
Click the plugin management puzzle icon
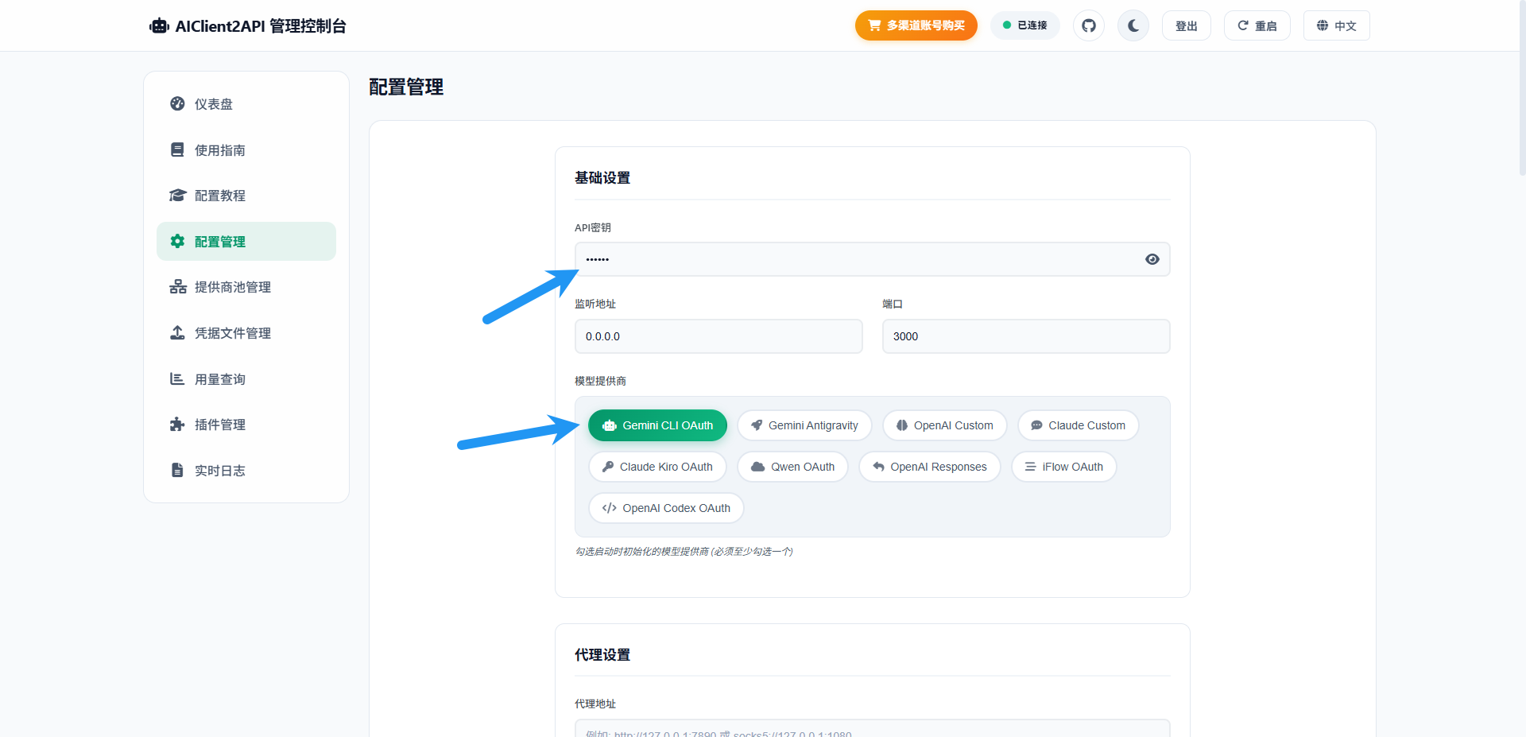click(178, 425)
